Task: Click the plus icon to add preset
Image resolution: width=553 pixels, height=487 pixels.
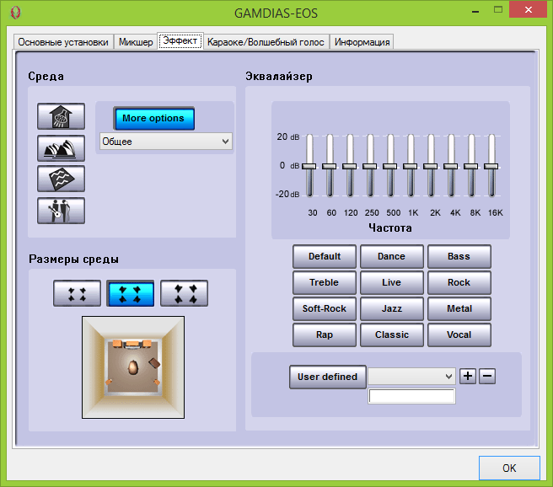Action: [x=468, y=376]
